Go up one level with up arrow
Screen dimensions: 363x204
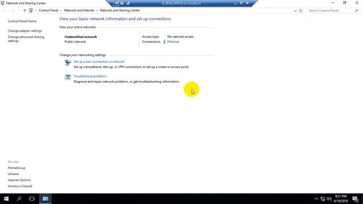click(24, 10)
